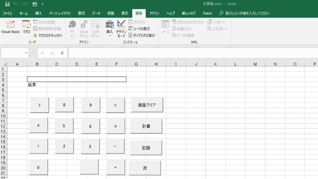Open the Excel アドイン gear icon
This screenshot has height=179, width=318.
pos(84,24)
